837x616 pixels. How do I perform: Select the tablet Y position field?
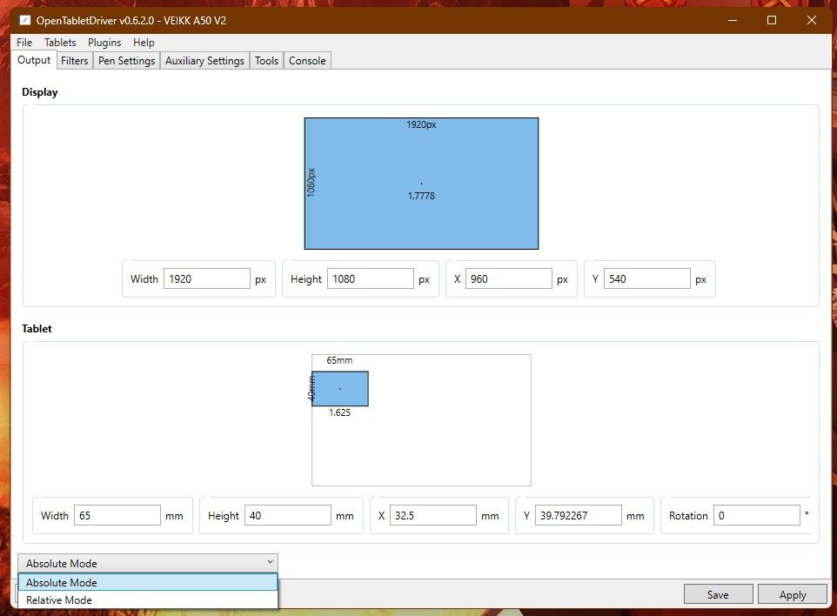pyautogui.click(x=578, y=516)
